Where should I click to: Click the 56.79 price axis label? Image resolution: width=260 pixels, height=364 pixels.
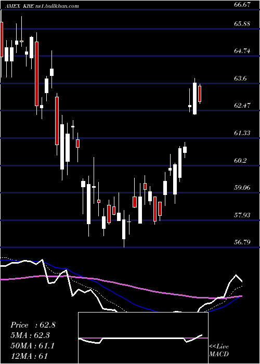242,242
